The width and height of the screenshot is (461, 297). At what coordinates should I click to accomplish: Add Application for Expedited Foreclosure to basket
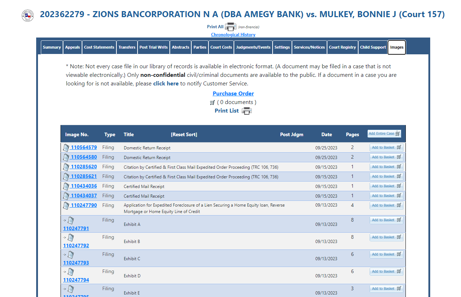pos(386,205)
